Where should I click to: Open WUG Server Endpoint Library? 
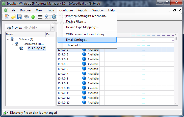(87, 34)
